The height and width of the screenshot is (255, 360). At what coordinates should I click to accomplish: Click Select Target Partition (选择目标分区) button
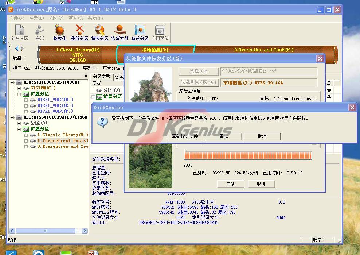coord(199,82)
